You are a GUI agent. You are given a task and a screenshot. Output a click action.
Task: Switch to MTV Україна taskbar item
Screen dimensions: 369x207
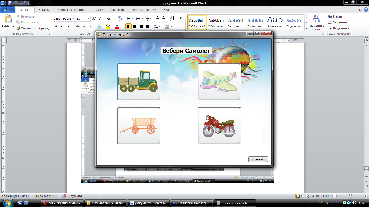(x=62, y=203)
